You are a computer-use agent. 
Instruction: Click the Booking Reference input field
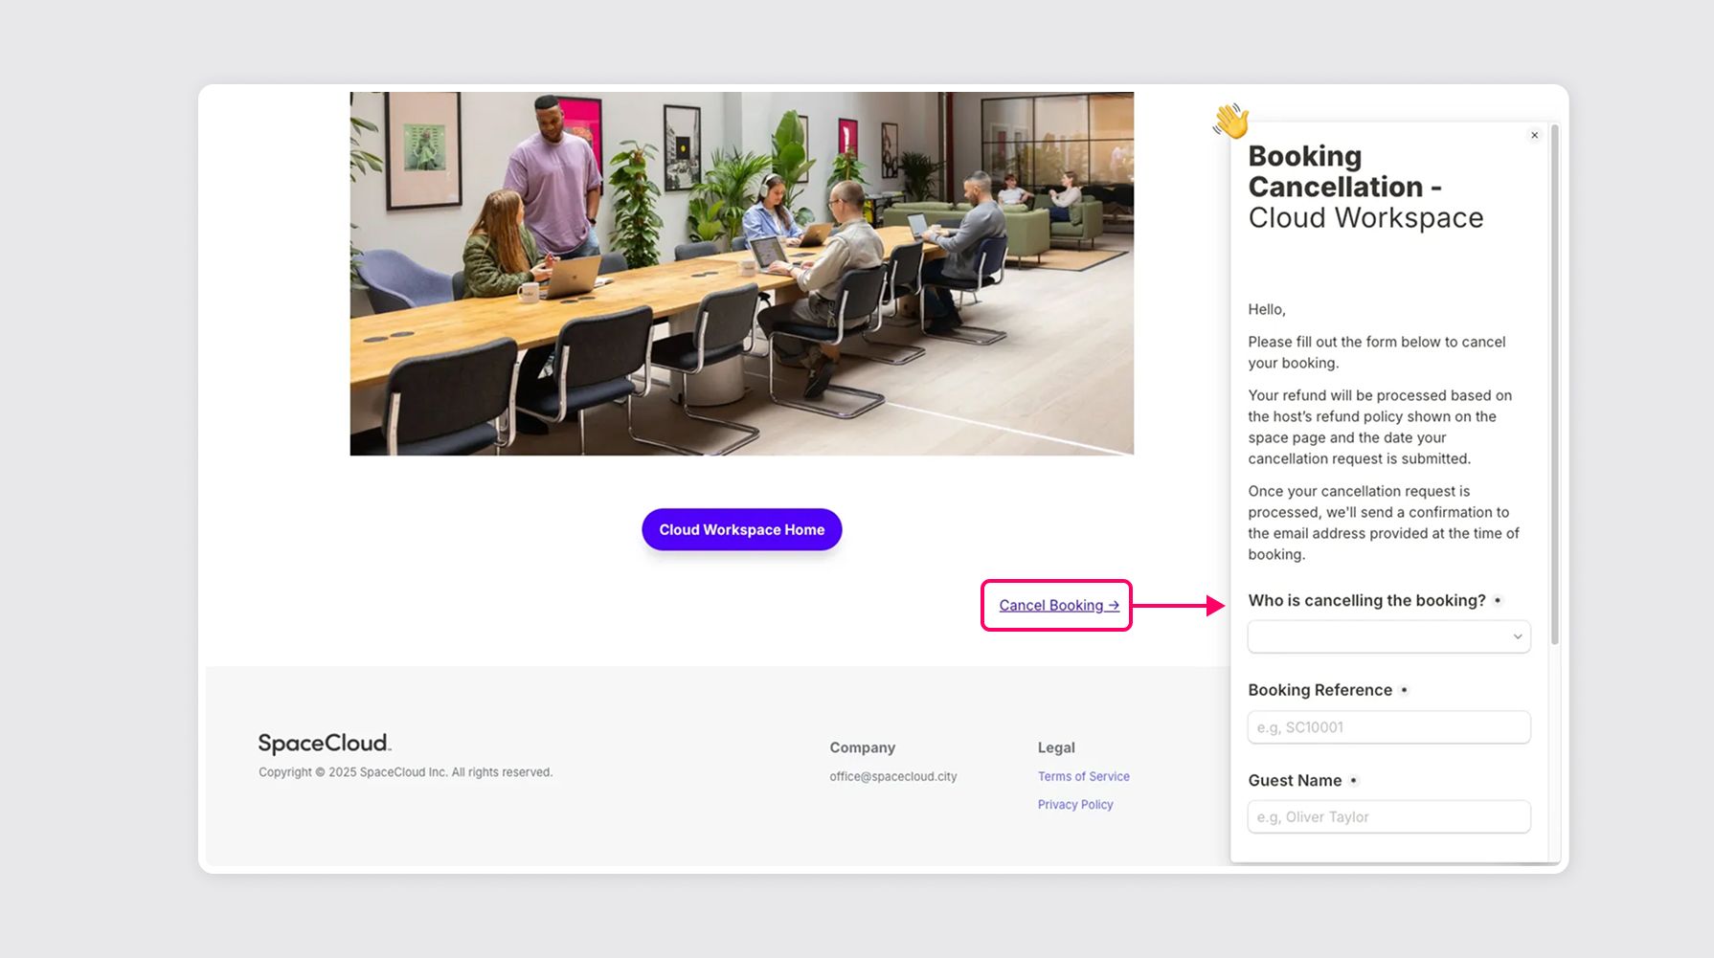pos(1388,727)
